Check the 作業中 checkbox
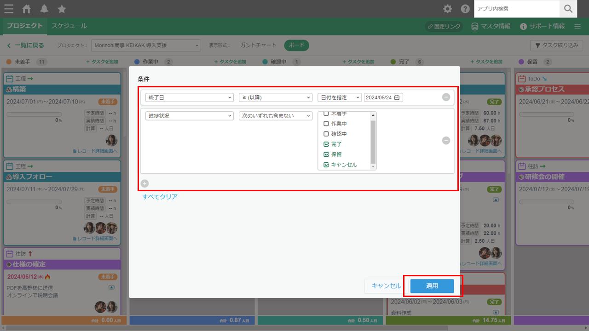Image resolution: width=589 pixels, height=331 pixels. pos(326,124)
